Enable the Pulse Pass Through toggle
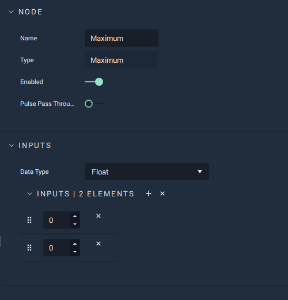288x300 pixels. [94, 104]
